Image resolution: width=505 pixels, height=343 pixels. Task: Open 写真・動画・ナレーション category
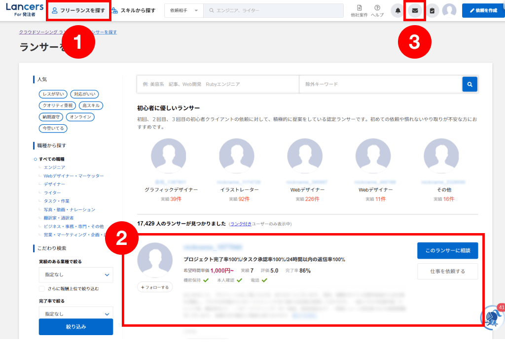point(70,209)
